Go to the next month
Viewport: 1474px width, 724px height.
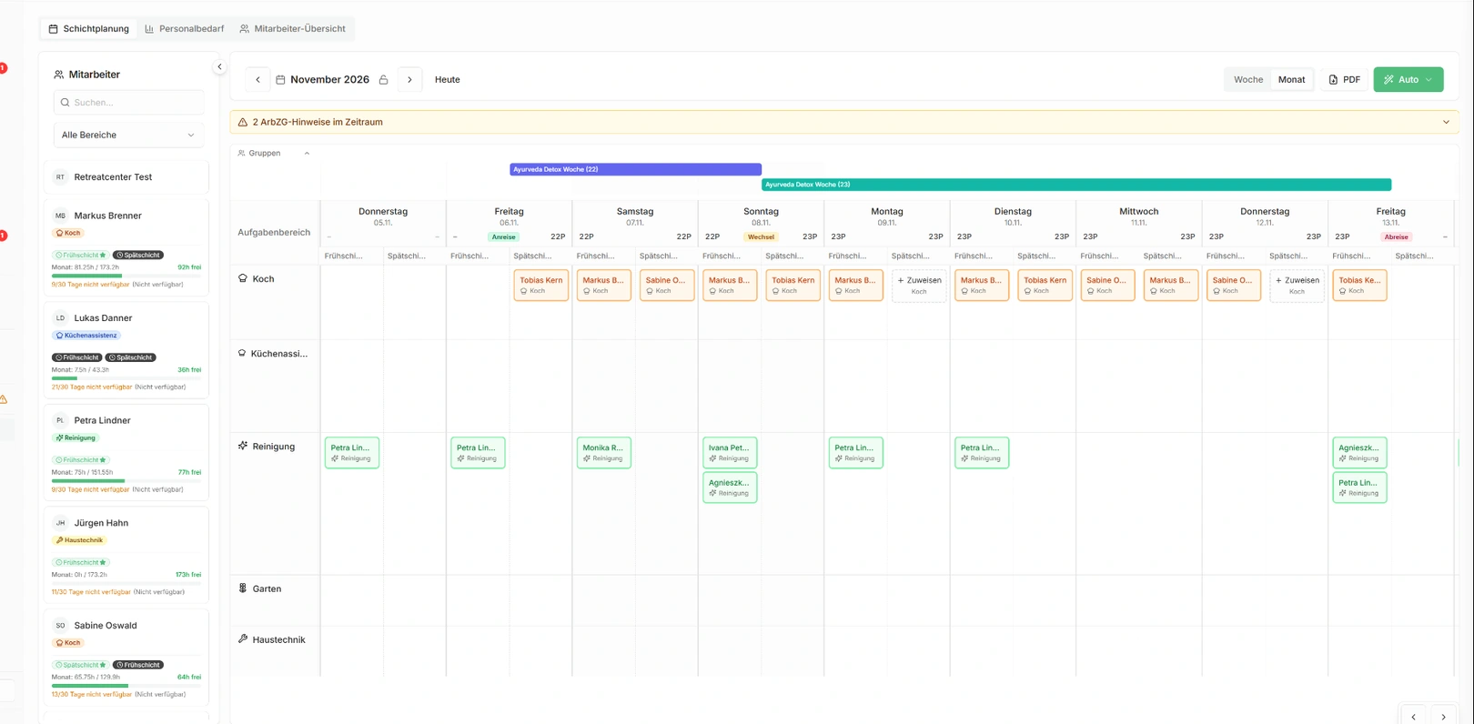pos(409,80)
